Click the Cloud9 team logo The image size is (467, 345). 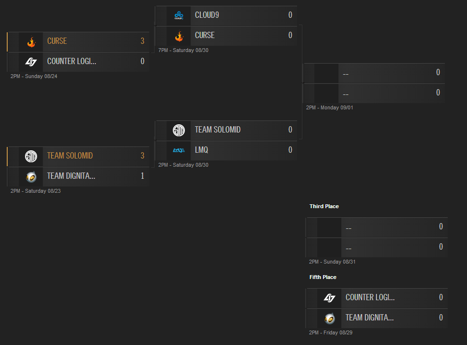click(x=179, y=15)
